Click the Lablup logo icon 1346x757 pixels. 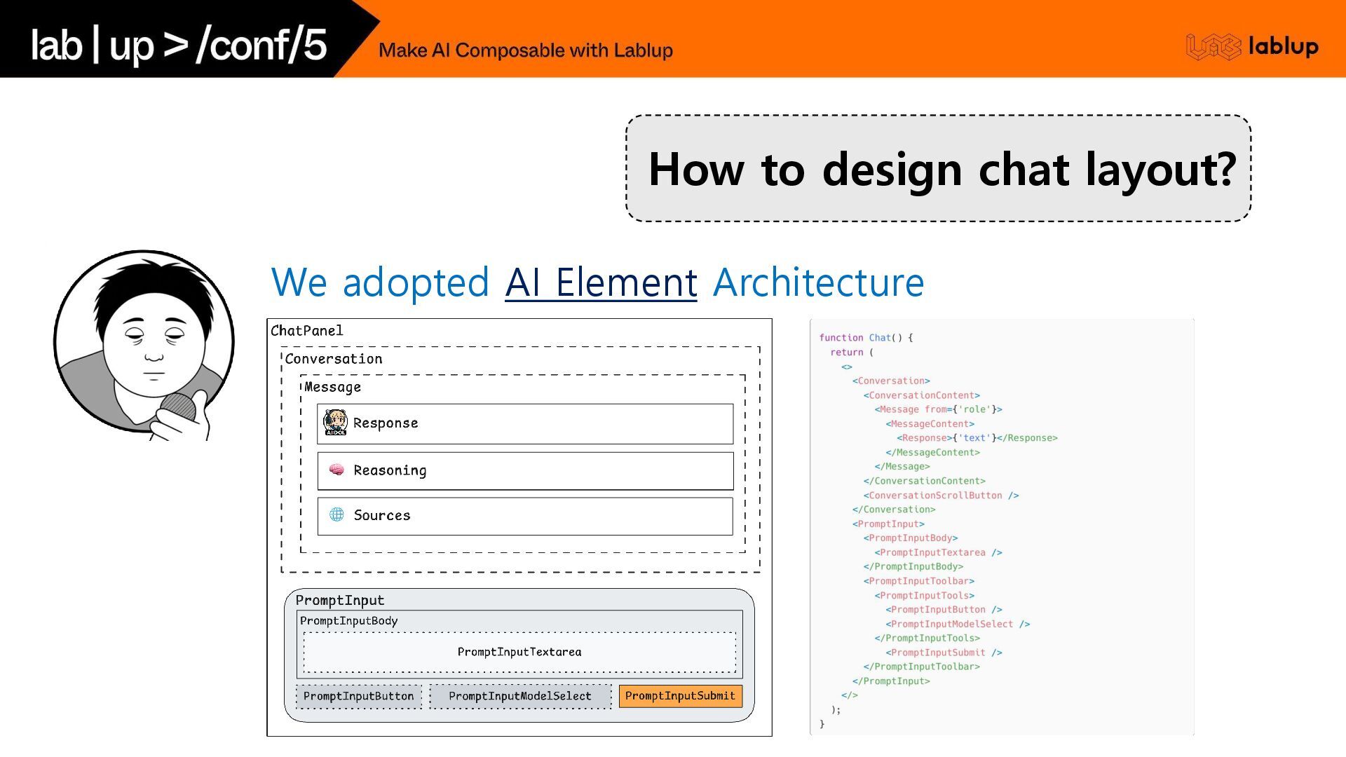point(1213,47)
